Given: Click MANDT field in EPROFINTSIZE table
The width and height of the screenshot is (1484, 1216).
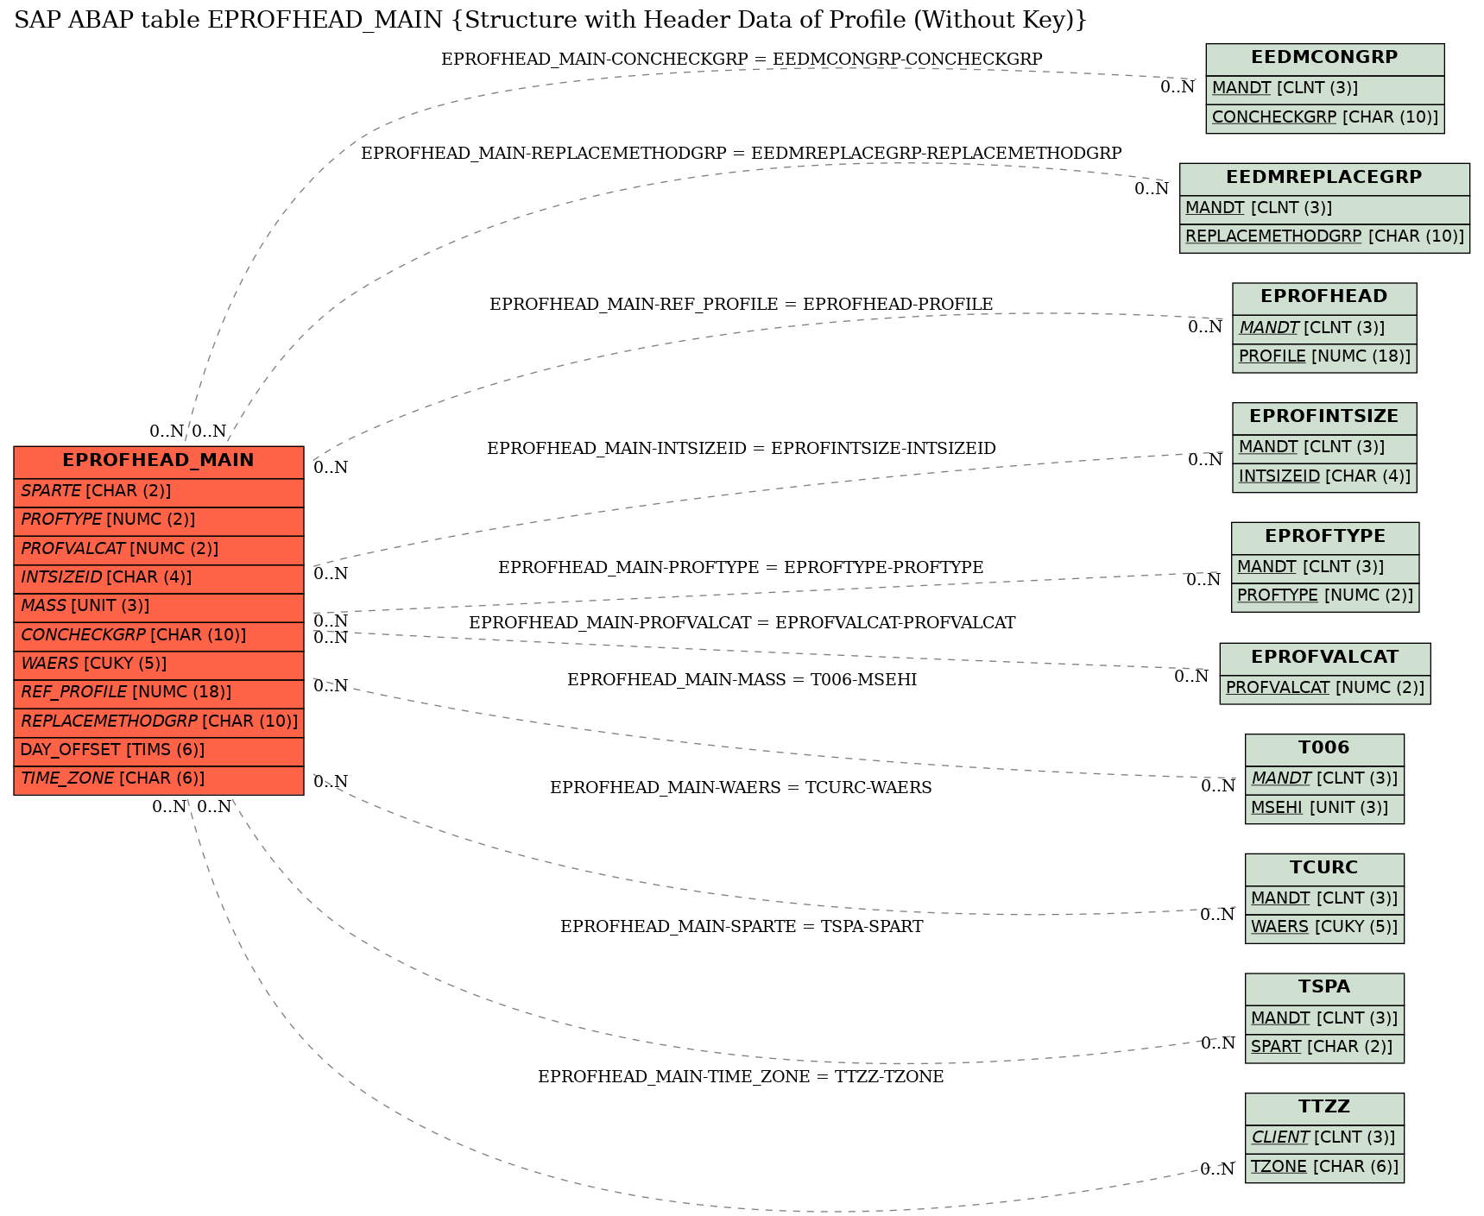Looking at the screenshot, I should [1324, 448].
